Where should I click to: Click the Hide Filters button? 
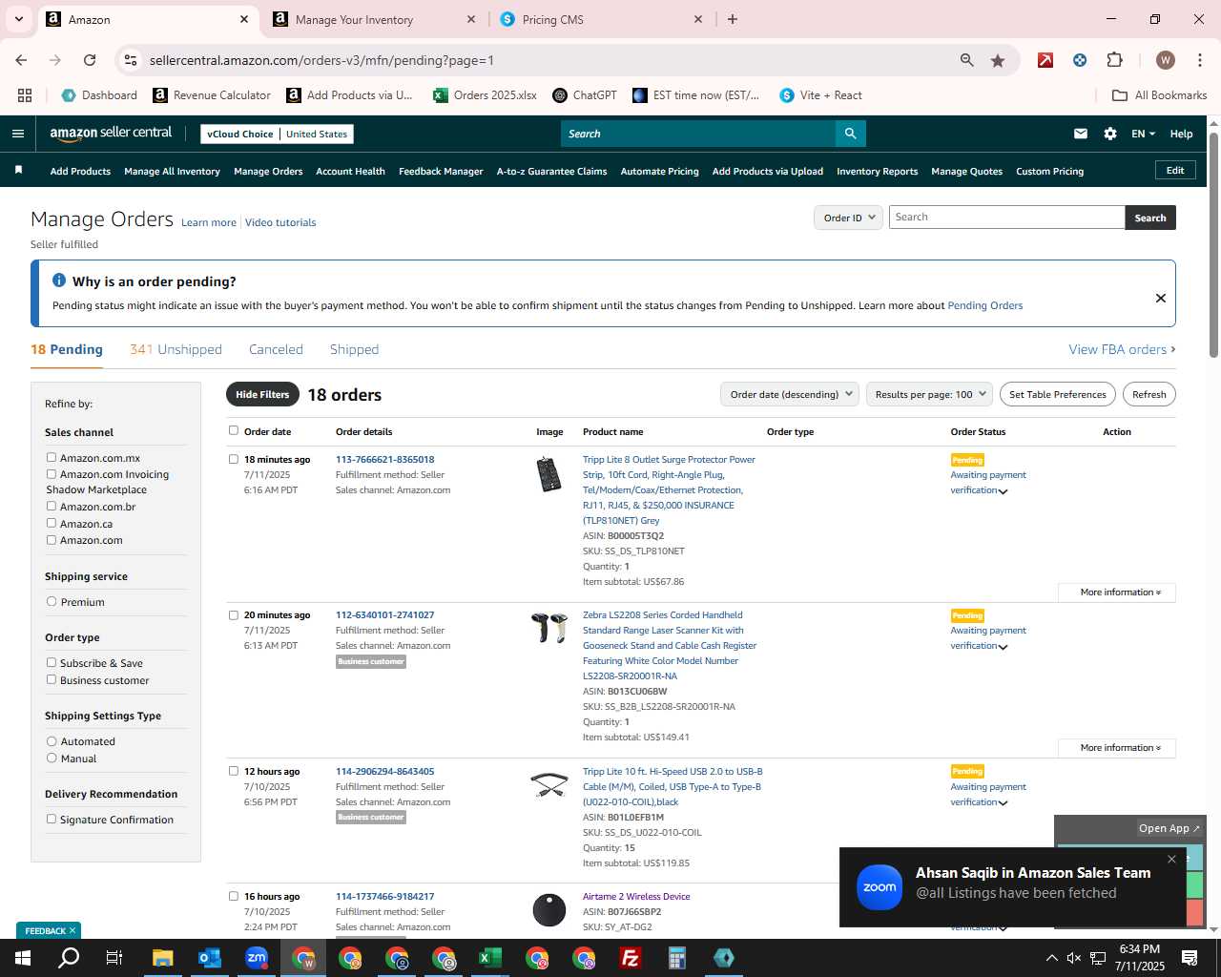(x=262, y=394)
